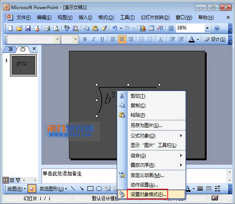
Task: Select the arrow pointer tool in drawing toolbar
Action: (32, 189)
